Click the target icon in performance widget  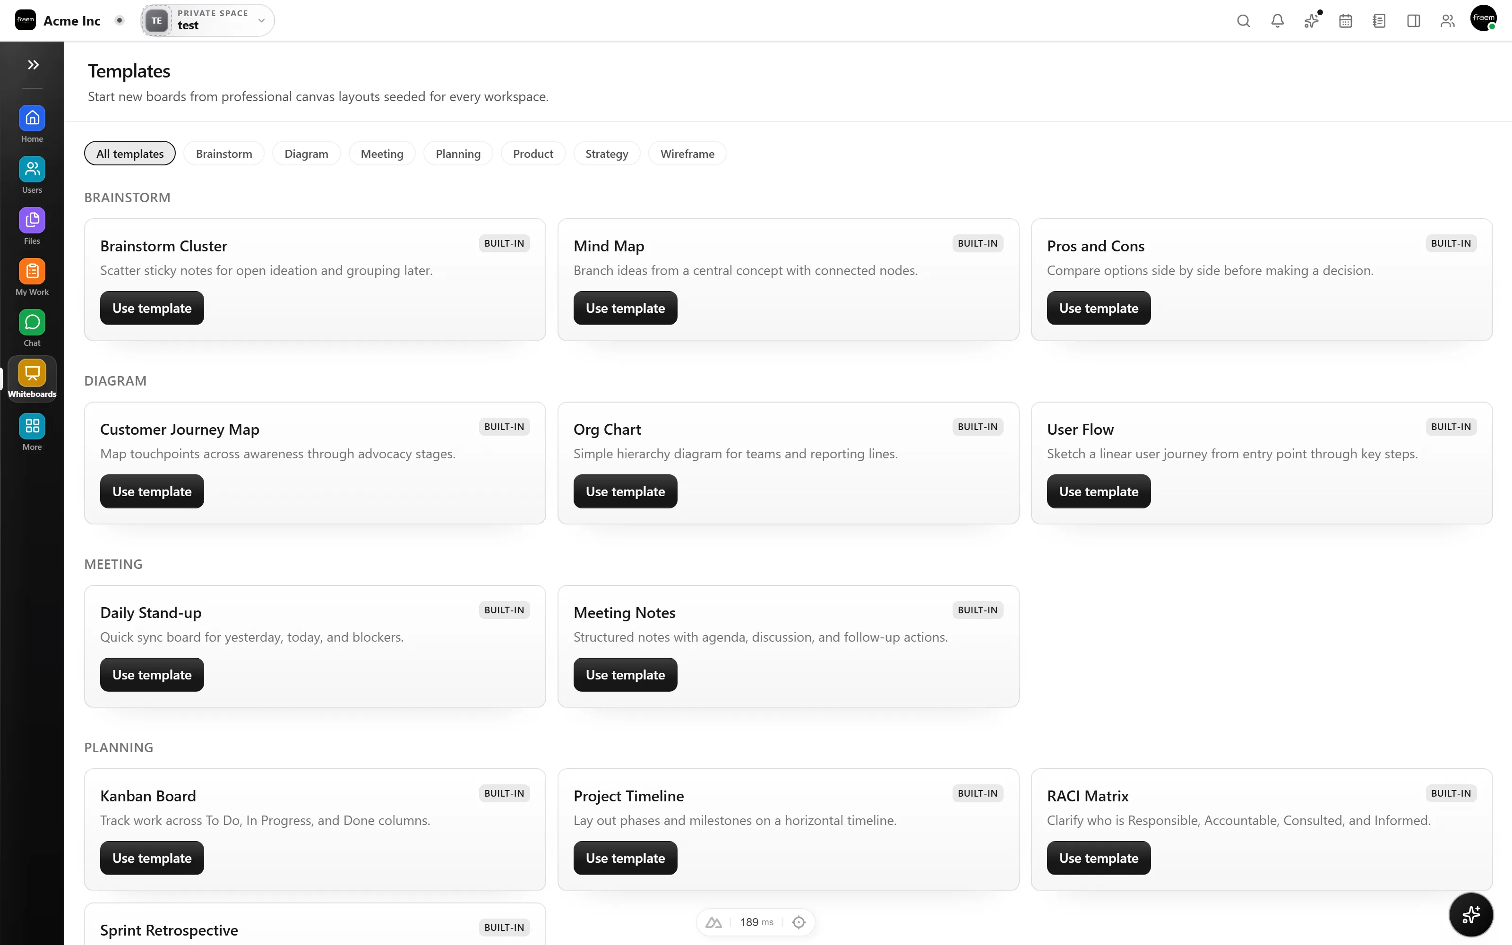tap(799, 922)
